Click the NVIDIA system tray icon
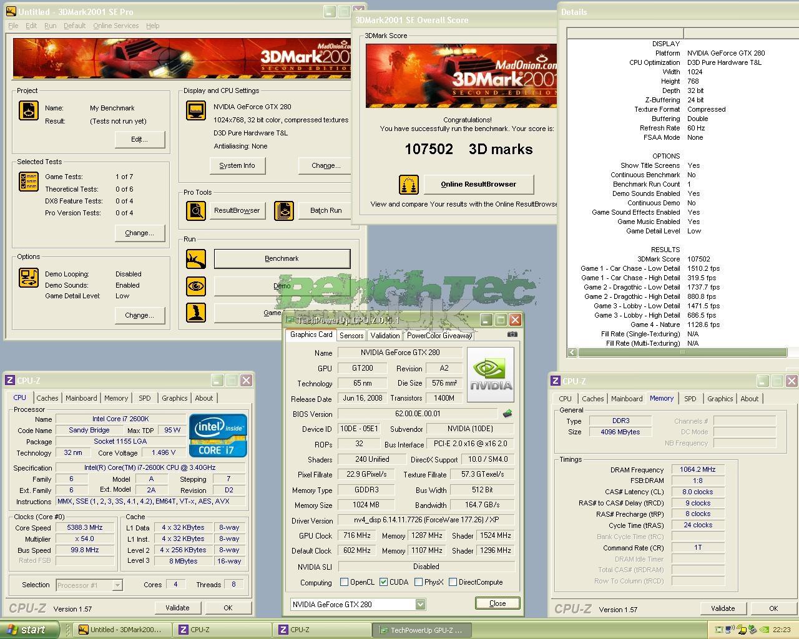 tap(763, 630)
